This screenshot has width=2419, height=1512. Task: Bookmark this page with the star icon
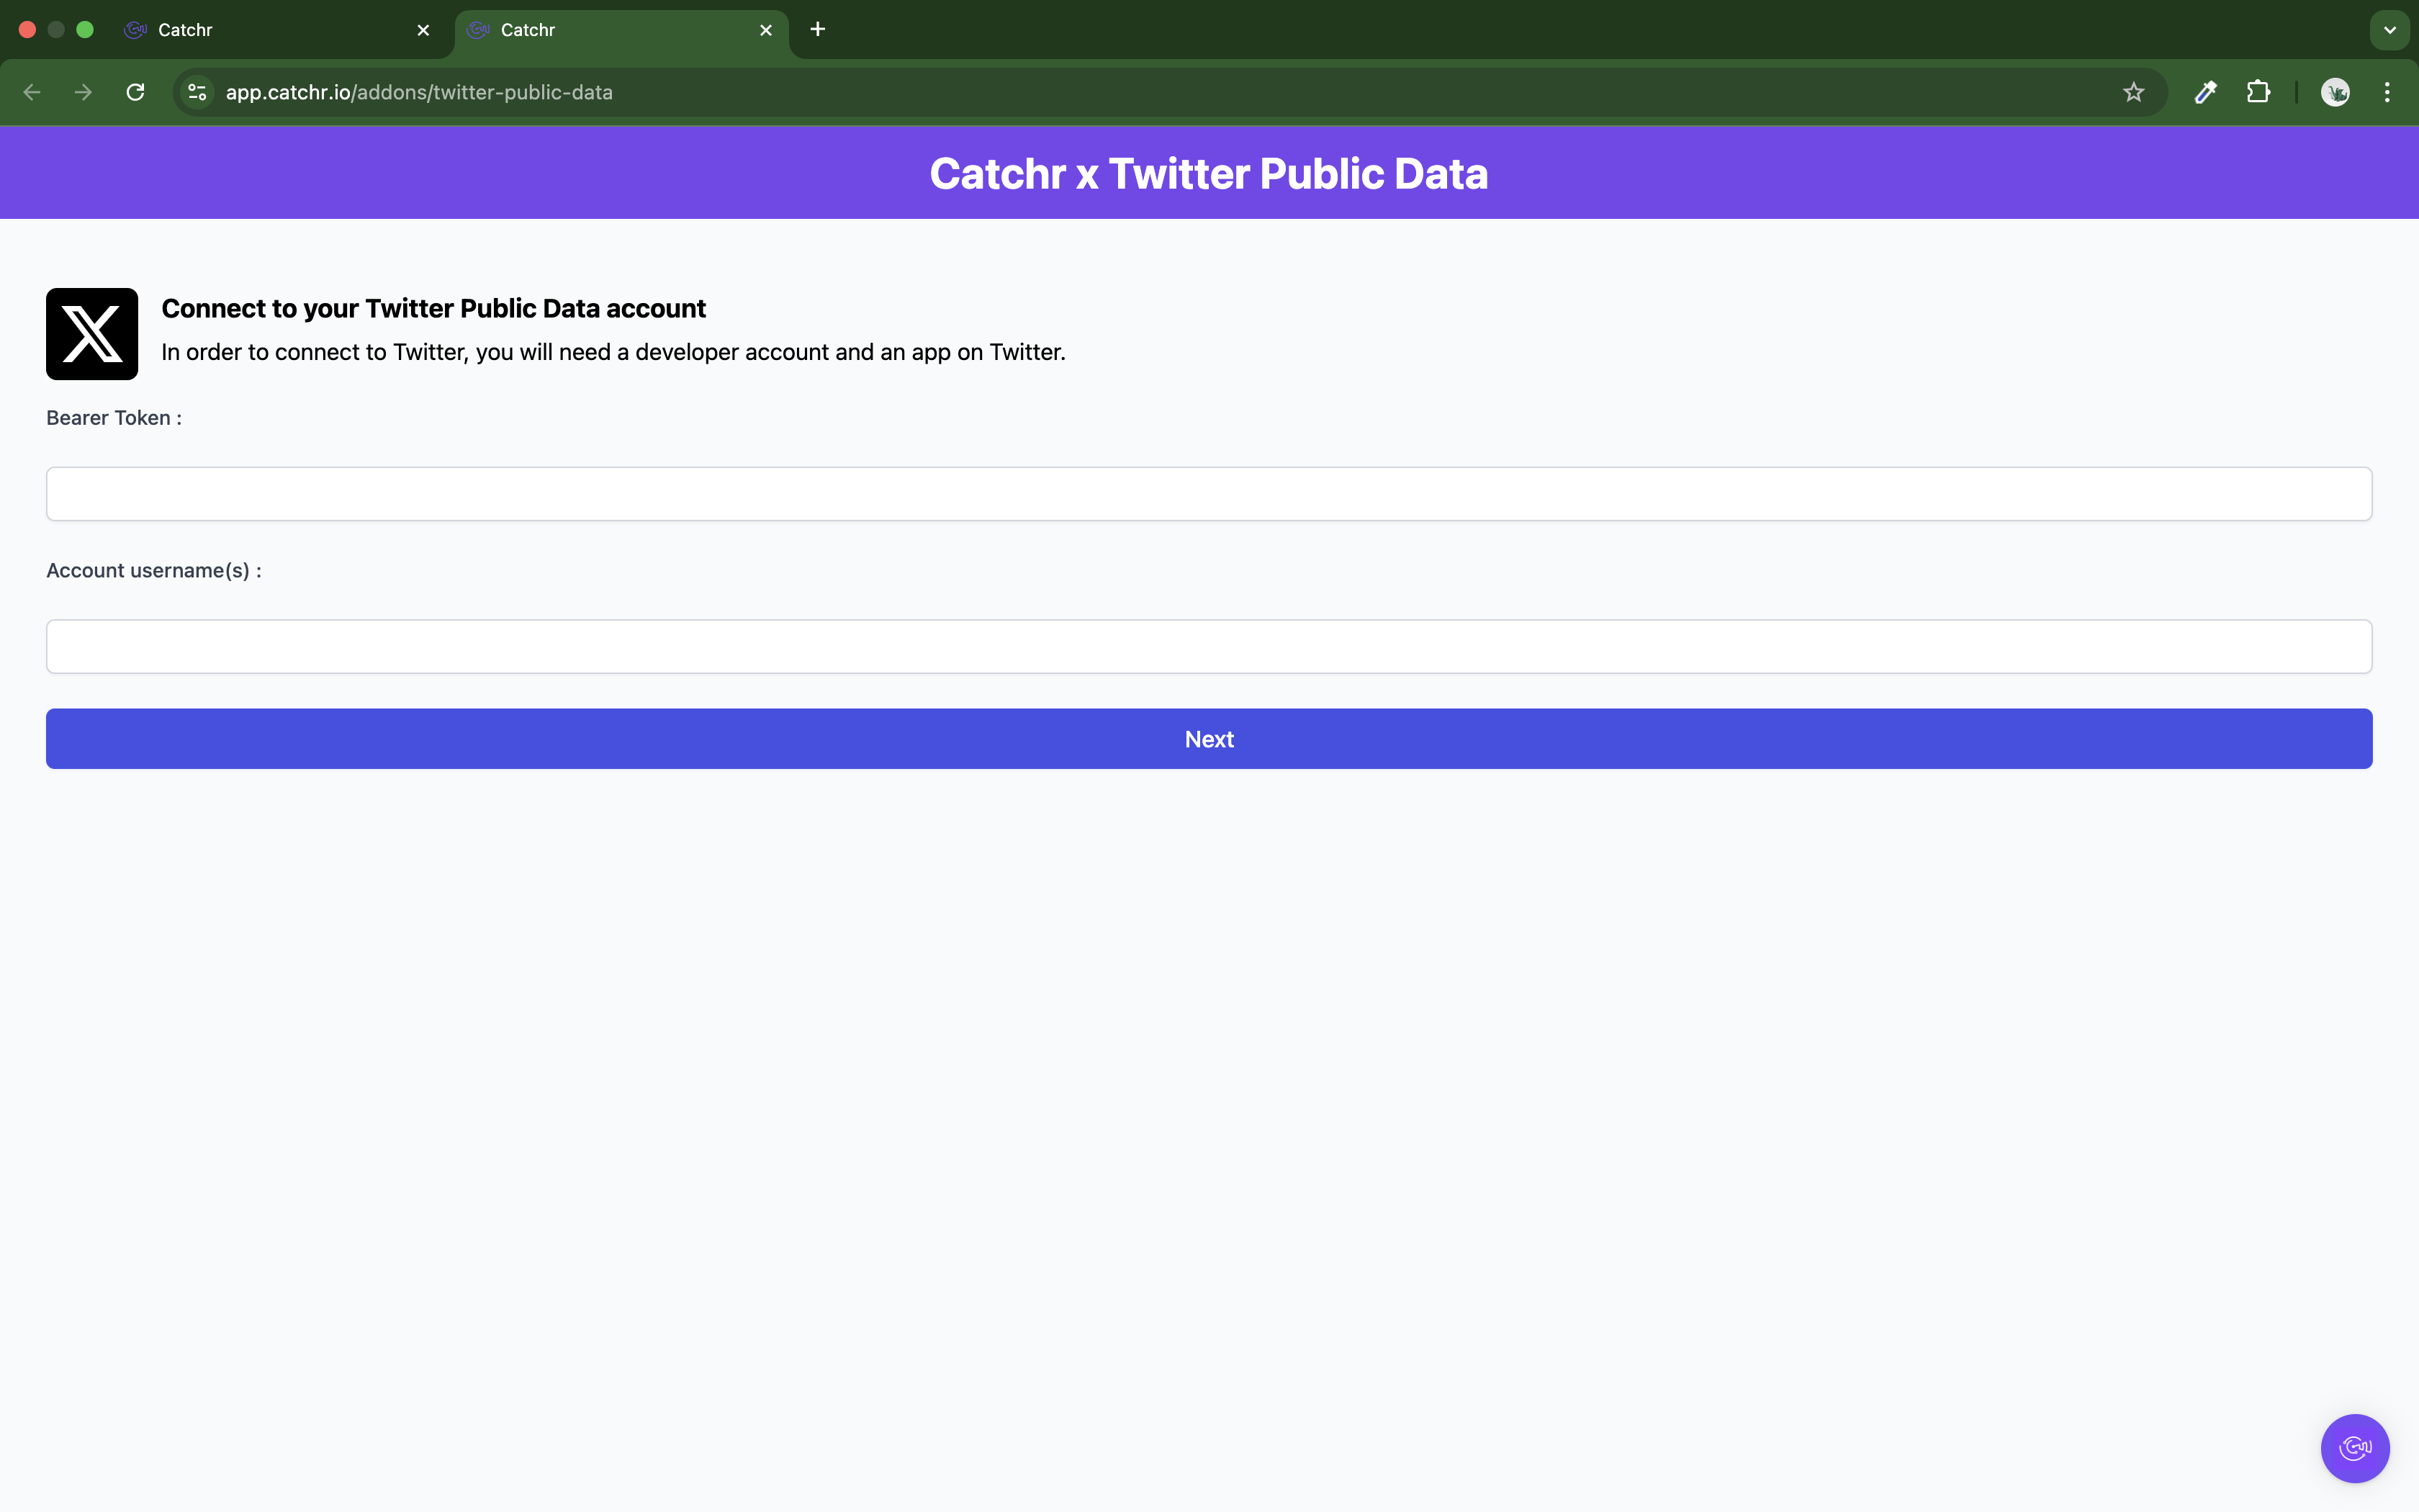click(2133, 92)
